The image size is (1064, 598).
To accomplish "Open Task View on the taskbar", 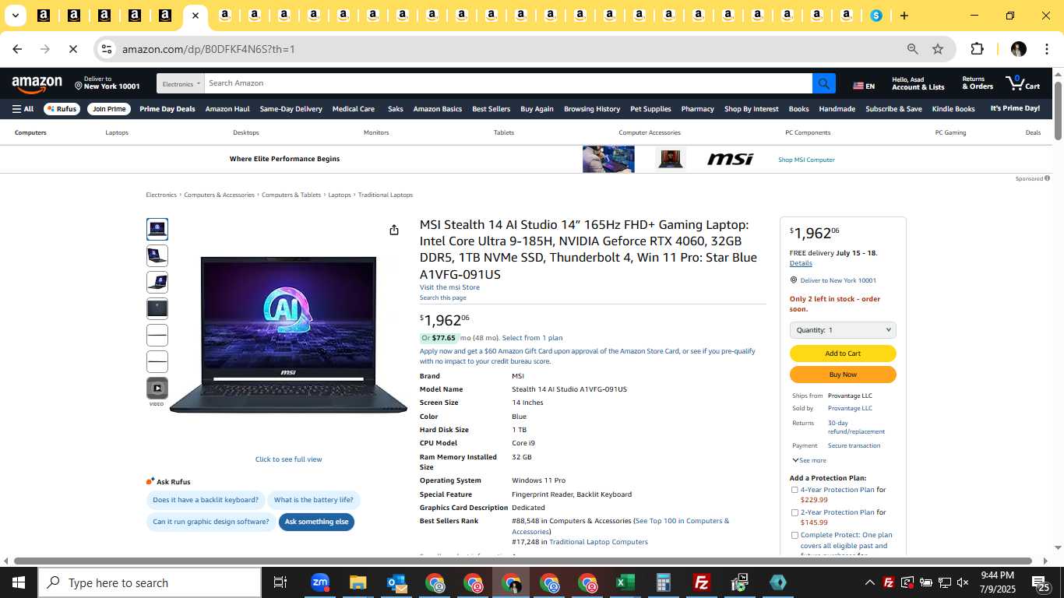I will (x=280, y=582).
